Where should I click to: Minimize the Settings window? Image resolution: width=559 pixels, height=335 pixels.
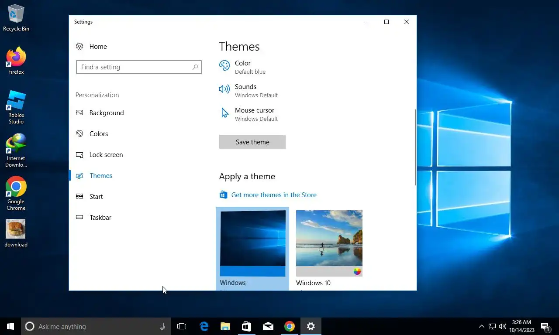pos(366,22)
